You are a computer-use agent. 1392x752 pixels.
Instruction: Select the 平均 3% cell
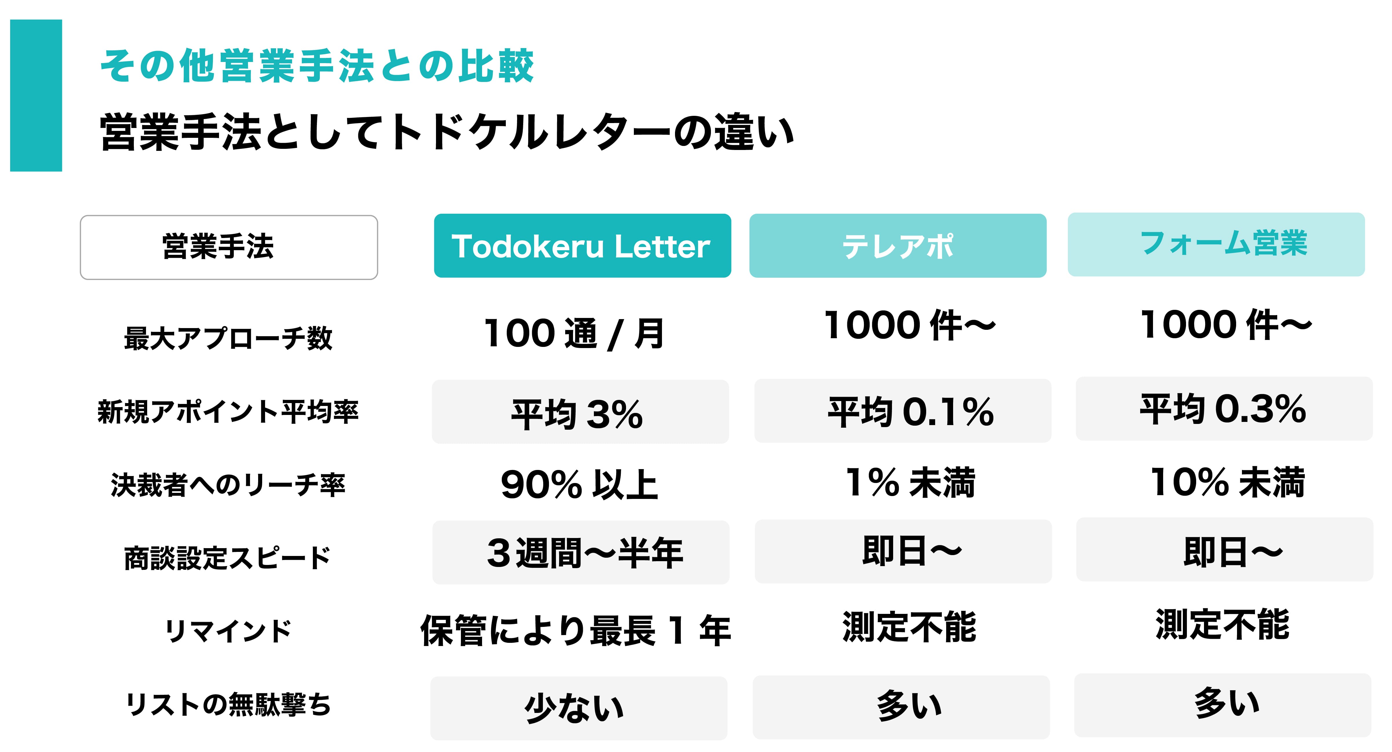[x=580, y=412]
